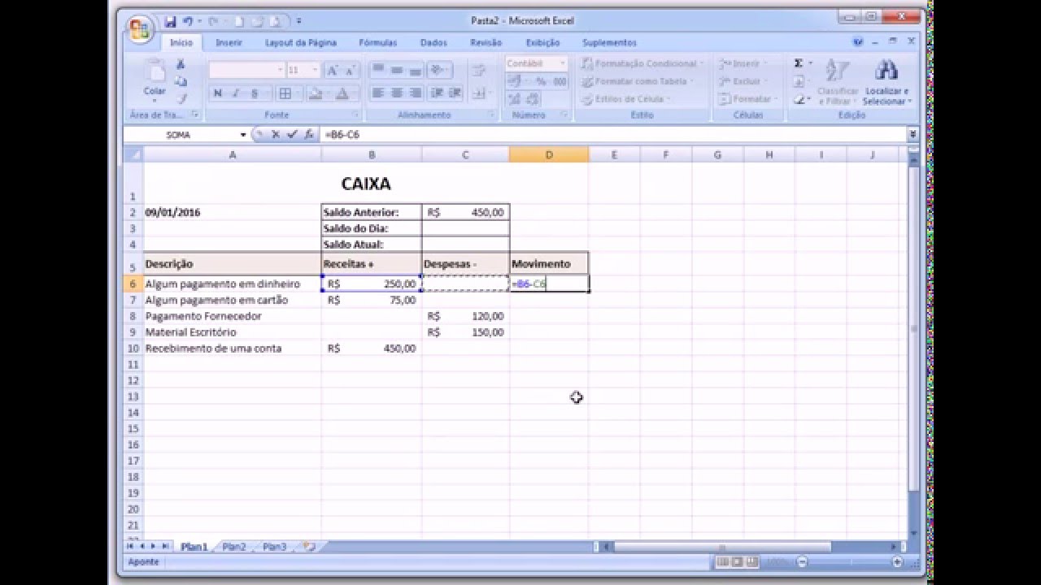Click the Excluir cells button

pos(742,81)
